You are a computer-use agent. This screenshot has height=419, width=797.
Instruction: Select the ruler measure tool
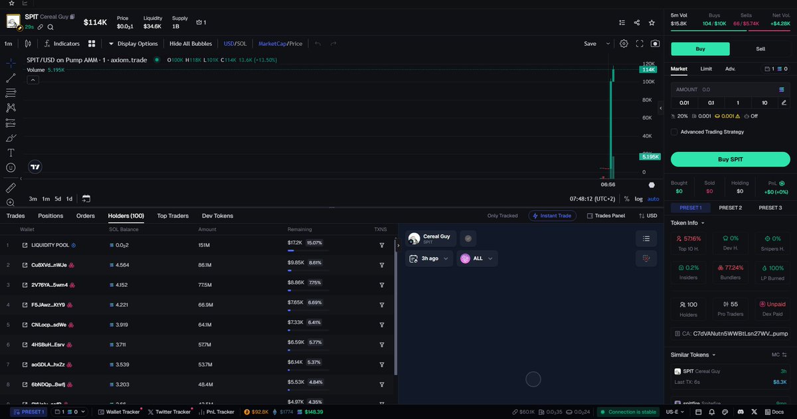point(11,188)
